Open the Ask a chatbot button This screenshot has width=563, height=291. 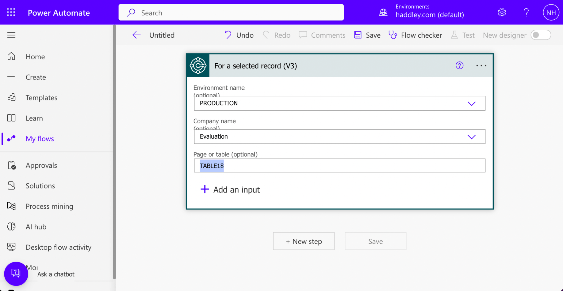[16, 273]
